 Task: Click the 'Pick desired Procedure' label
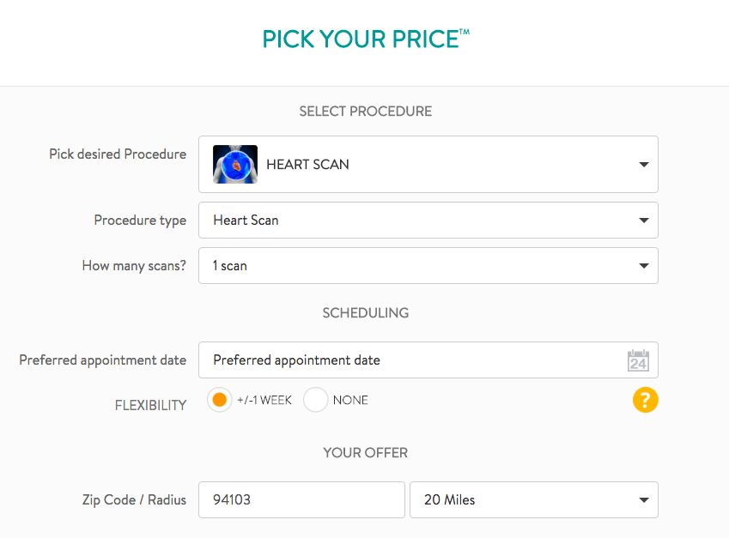tap(118, 154)
